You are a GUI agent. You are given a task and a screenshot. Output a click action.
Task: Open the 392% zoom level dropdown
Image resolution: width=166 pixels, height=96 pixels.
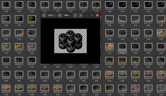tap(52, 15)
